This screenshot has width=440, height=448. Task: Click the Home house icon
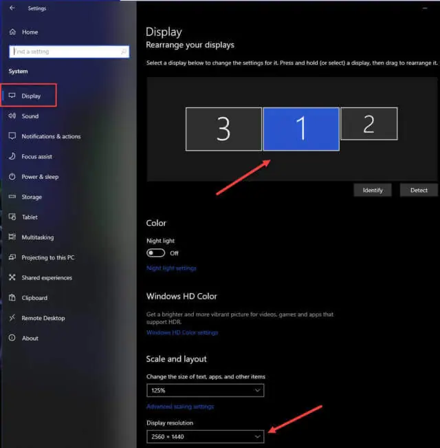tap(12, 32)
